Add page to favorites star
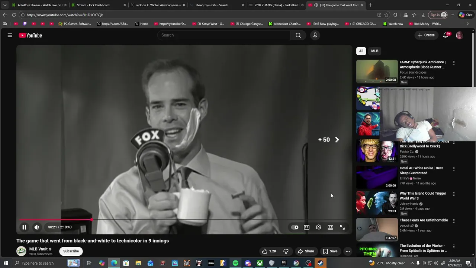This screenshot has width=476, height=268. (386, 15)
